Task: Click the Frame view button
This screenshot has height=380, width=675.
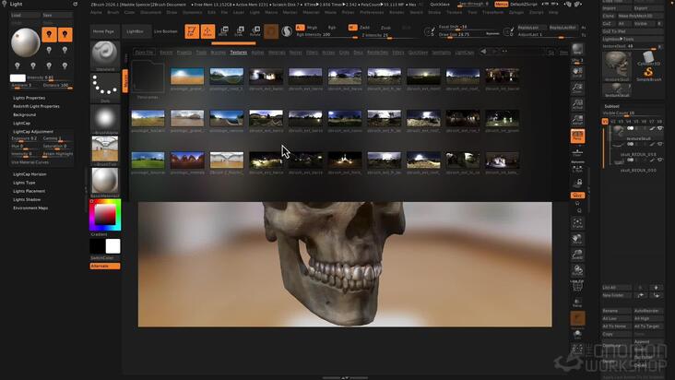Action: (577, 222)
